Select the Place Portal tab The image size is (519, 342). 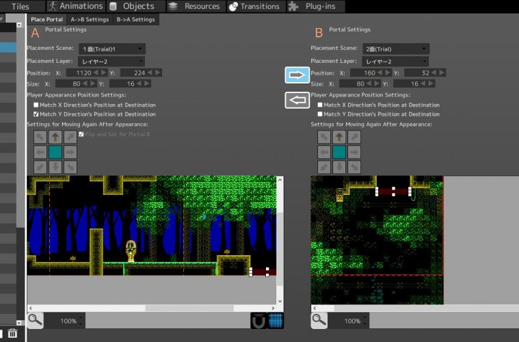(46, 20)
